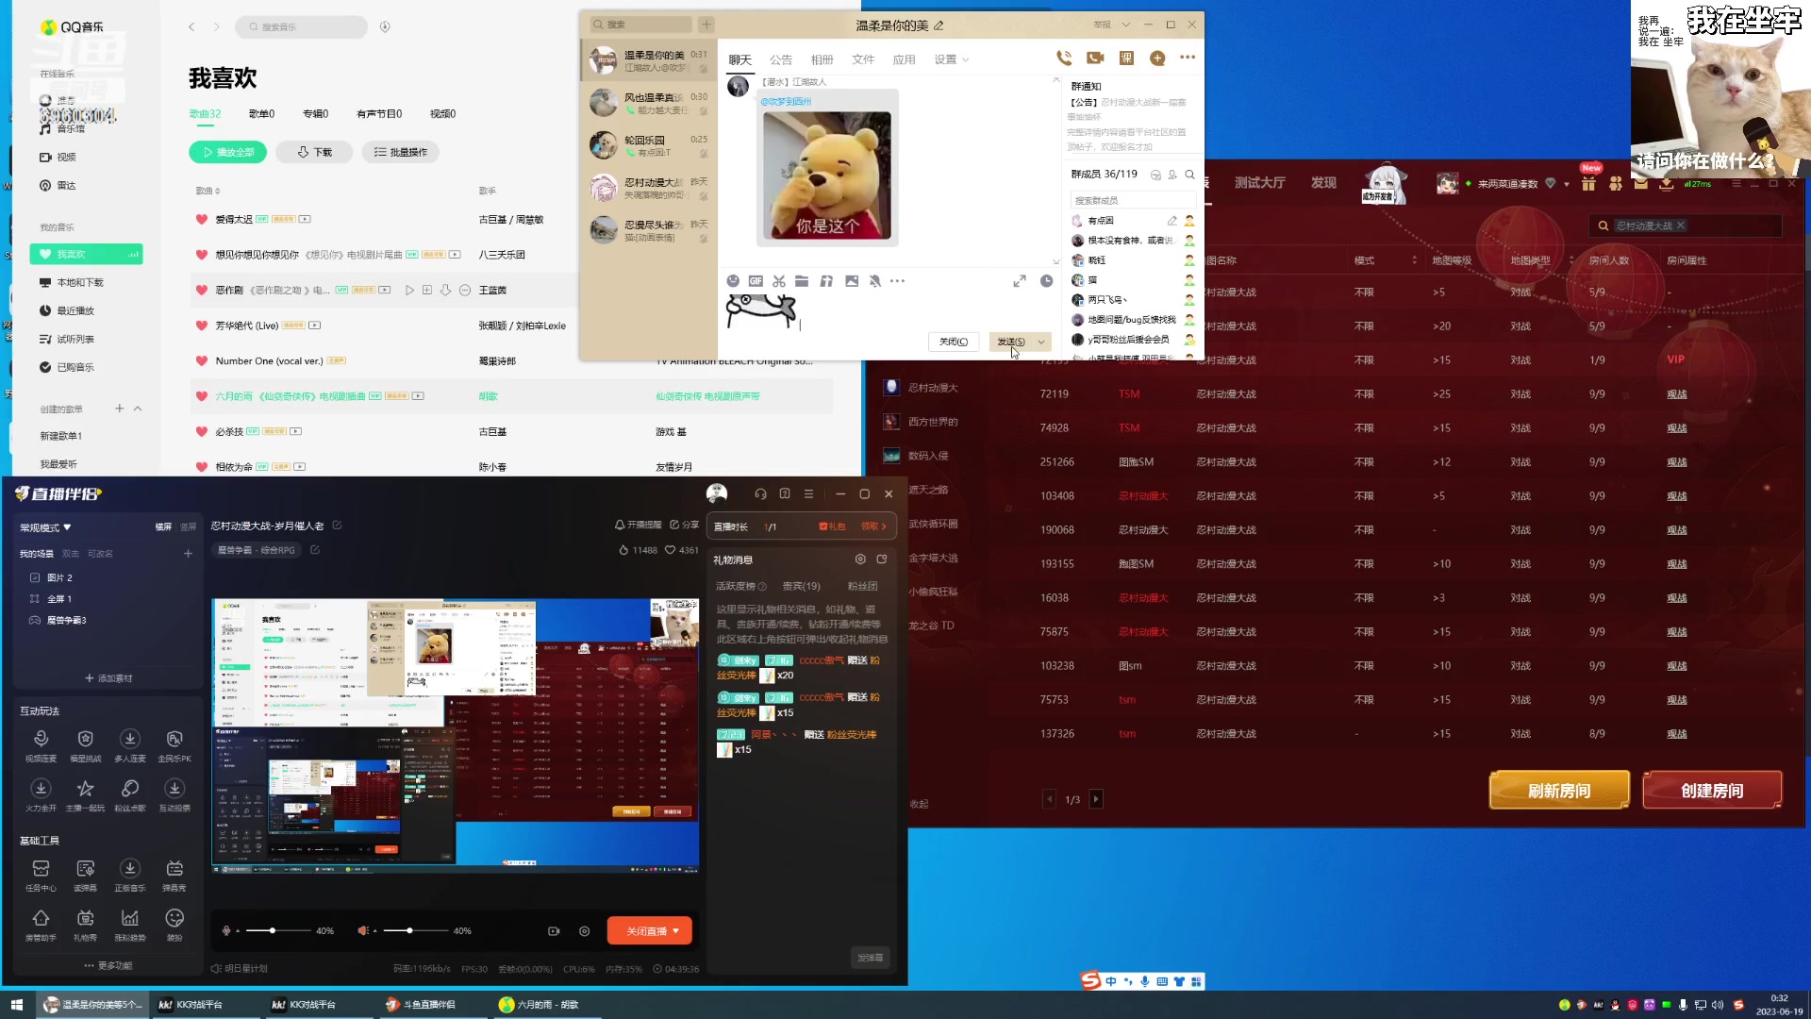Start a video call in QQ group chat
1811x1019 pixels.
click(1095, 58)
